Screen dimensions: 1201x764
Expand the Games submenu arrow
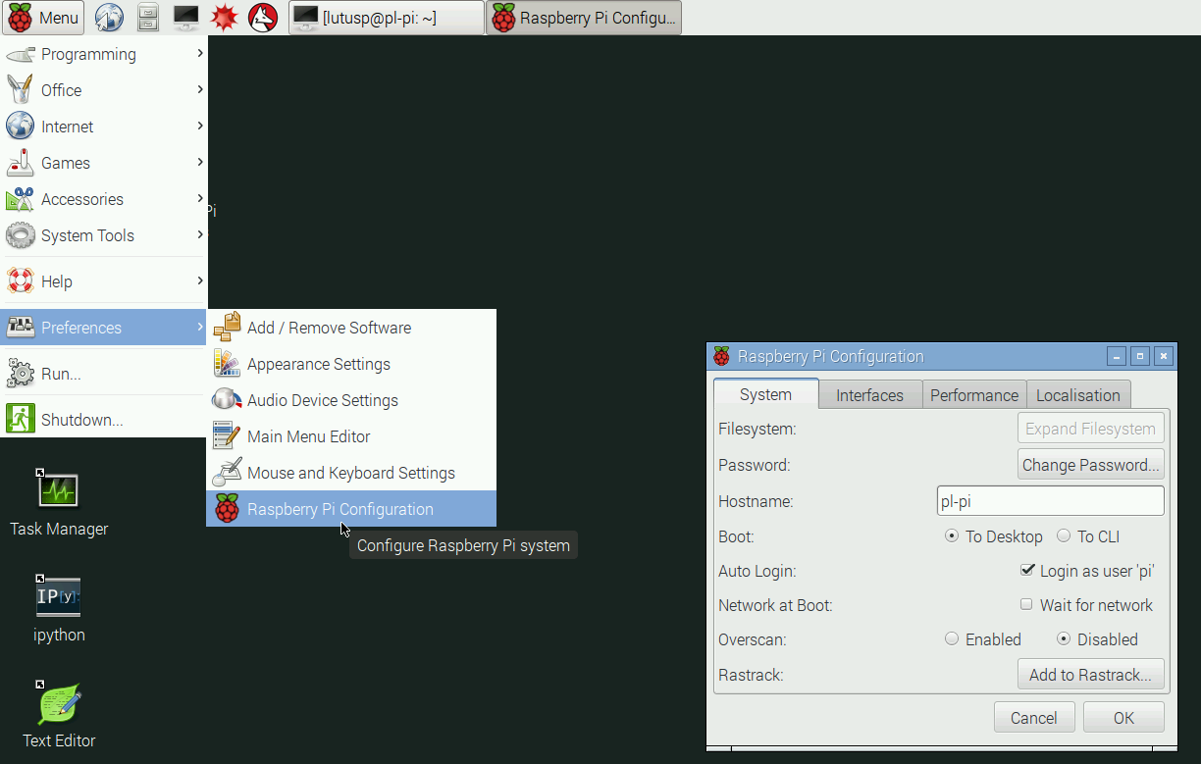click(199, 162)
